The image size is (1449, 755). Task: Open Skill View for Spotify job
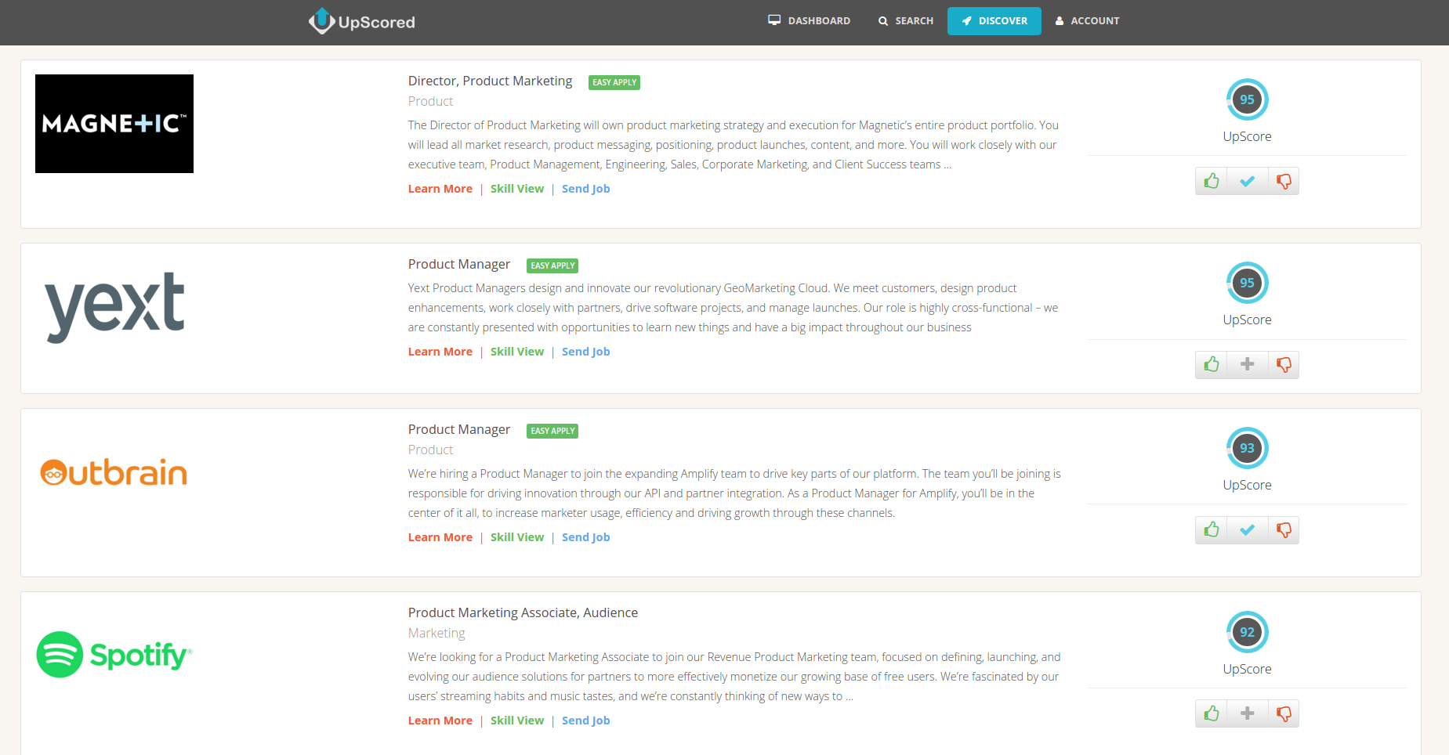(517, 721)
